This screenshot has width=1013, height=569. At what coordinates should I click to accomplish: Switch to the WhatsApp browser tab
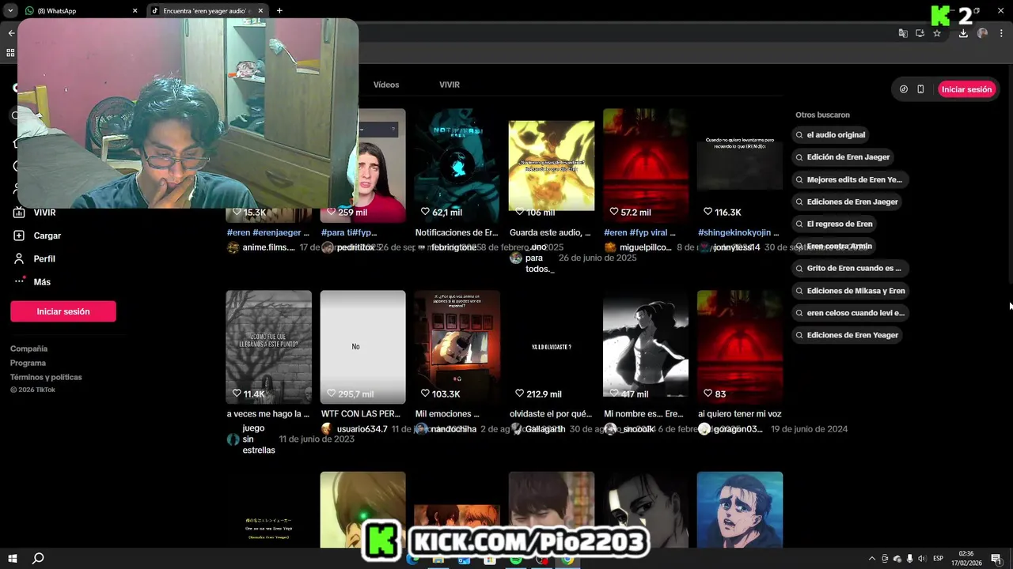tap(79, 11)
